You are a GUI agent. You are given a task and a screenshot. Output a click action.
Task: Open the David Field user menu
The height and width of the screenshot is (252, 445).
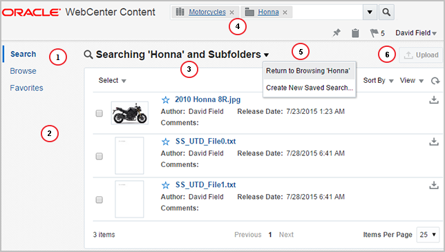click(x=416, y=33)
